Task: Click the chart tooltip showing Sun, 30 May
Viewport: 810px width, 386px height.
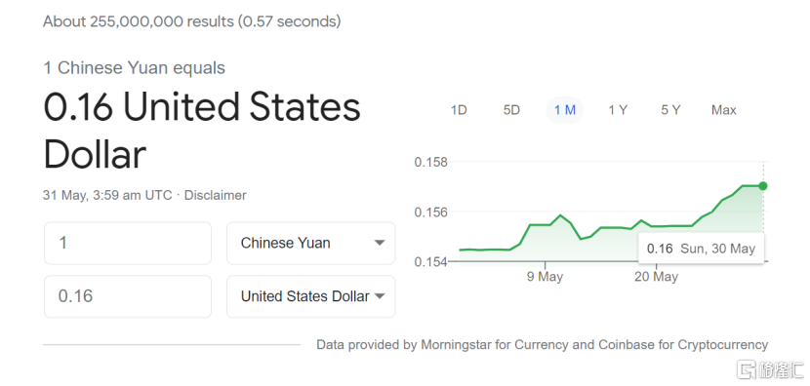Action: (x=701, y=249)
